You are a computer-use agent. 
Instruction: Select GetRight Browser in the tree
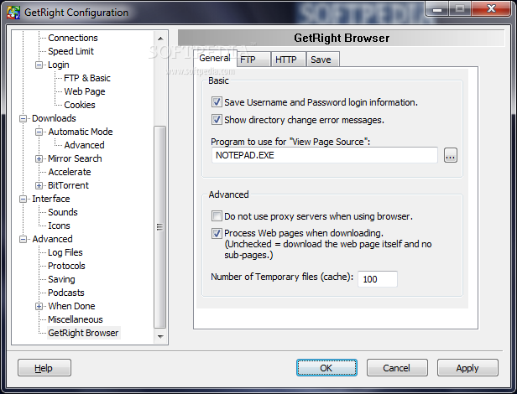point(83,333)
